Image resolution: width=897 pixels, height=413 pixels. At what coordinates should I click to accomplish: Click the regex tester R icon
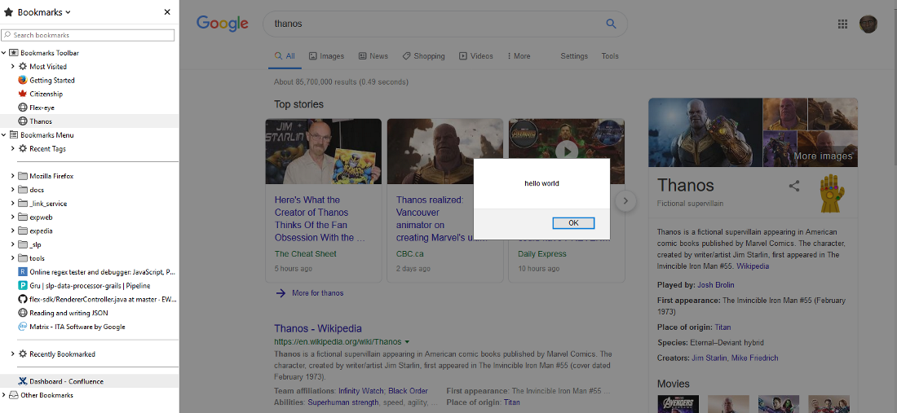(23, 272)
